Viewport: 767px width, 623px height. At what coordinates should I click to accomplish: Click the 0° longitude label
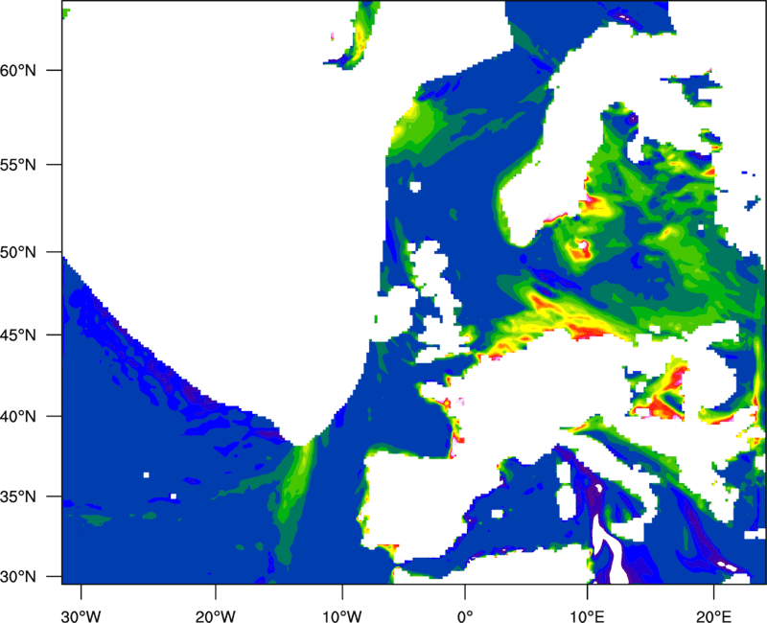(x=465, y=616)
